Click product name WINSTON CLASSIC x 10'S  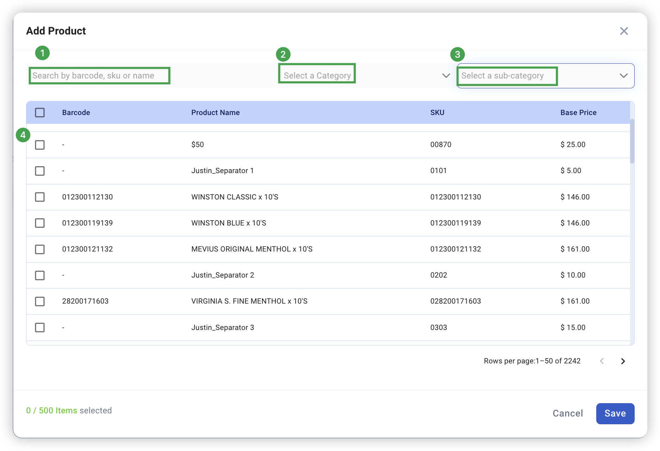[x=235, y=197]
